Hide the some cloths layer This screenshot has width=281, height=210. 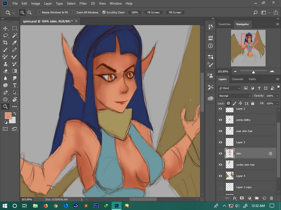[x=220, y=120]
